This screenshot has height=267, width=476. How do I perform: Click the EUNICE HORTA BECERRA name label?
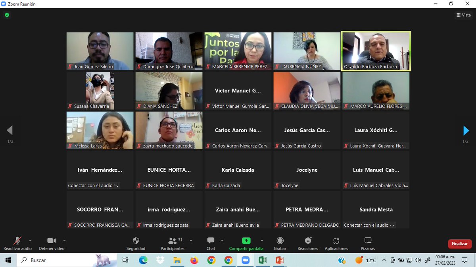click(165, 186)
